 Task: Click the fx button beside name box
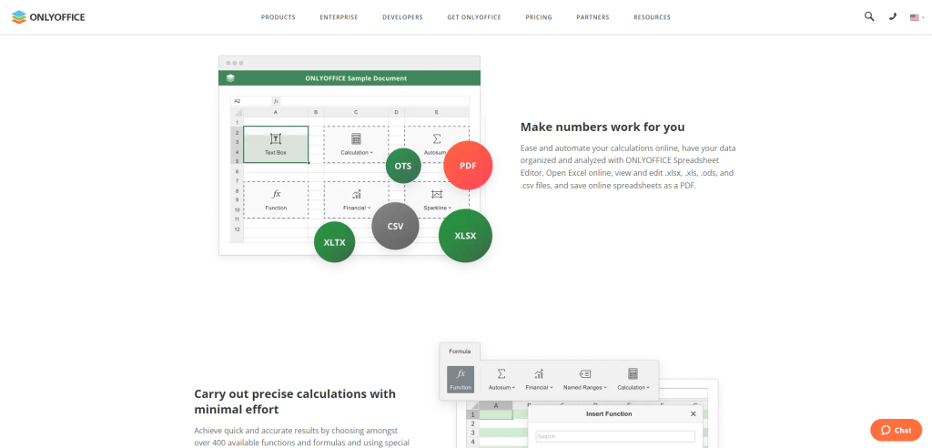pos(276,101)
